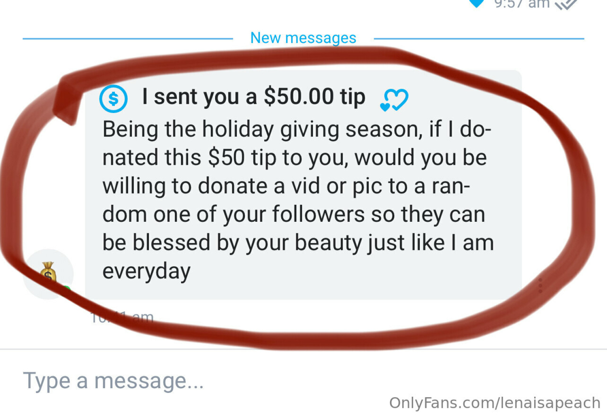Image resolution: width=607 pixels, height=418 pixels.
Task: Click the green online status dot
Action: pyautogui.click(x=67, y=289)
